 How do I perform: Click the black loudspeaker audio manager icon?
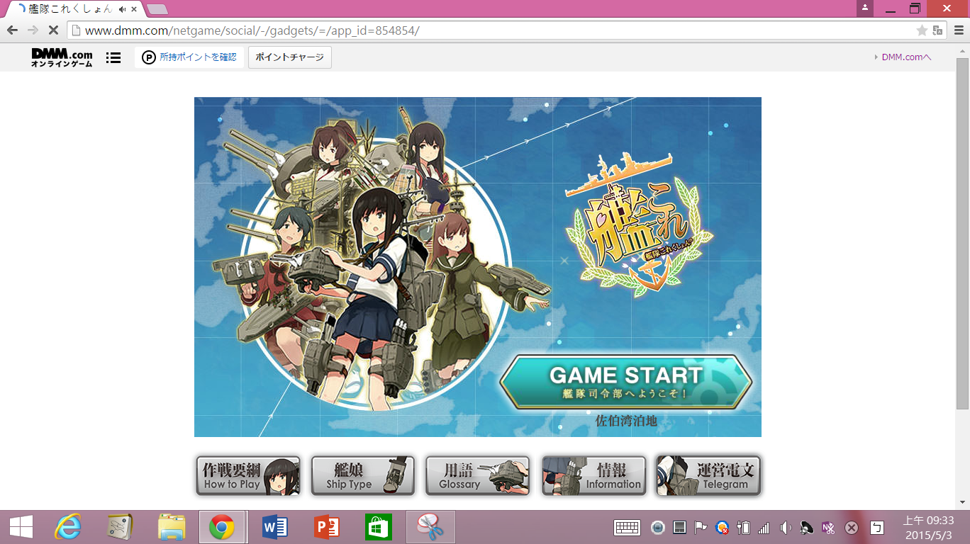pyautogui.click(x=806, y=528)
